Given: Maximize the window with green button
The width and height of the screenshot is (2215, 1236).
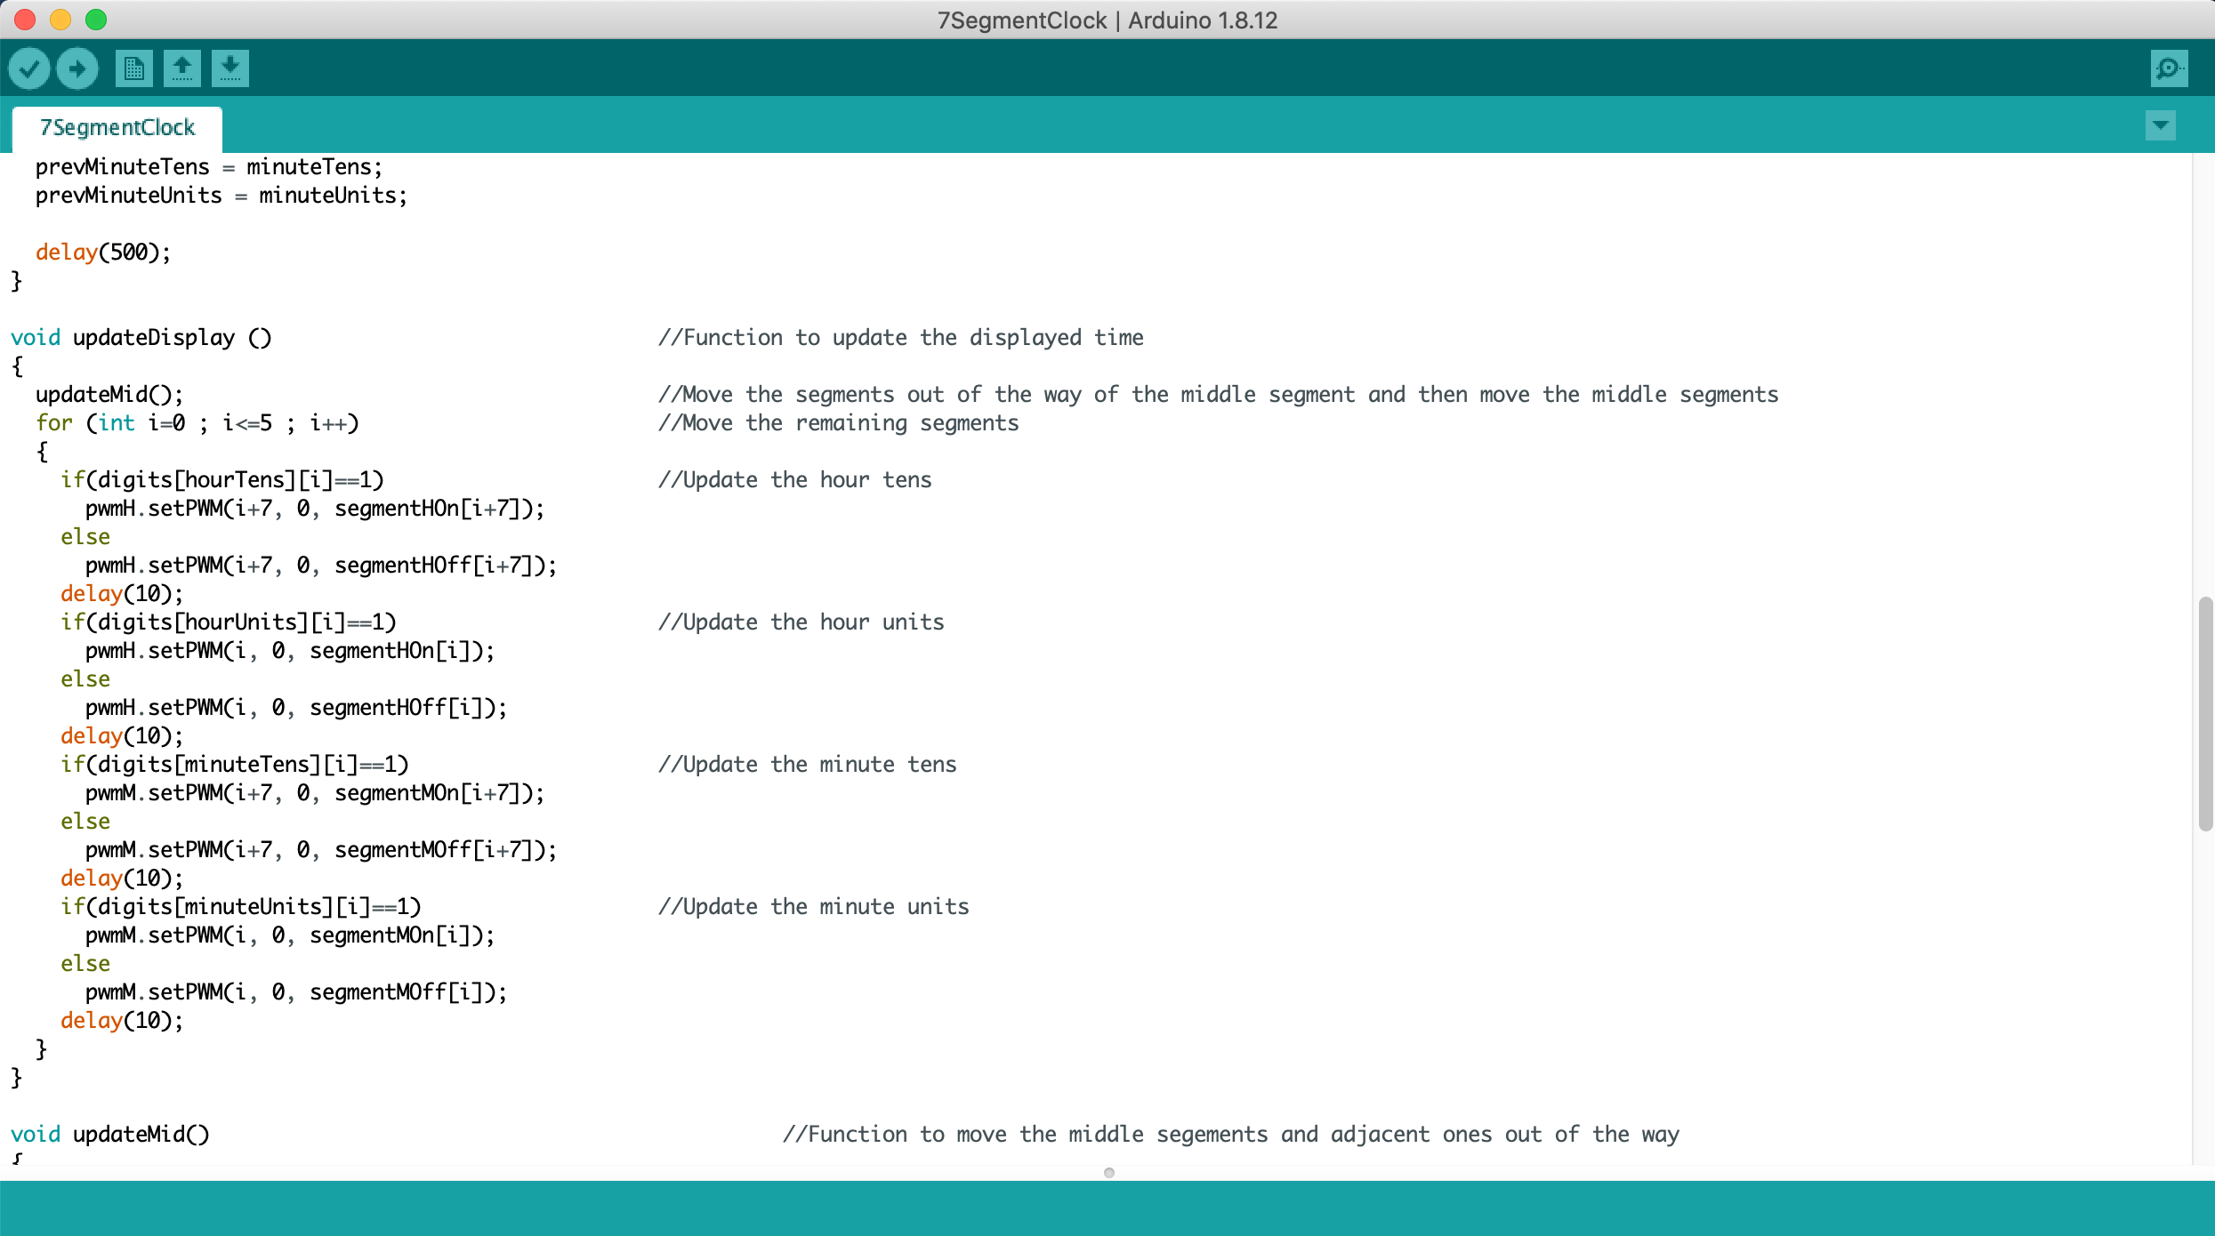Looking at the screenshot, I should coord(96,20).
